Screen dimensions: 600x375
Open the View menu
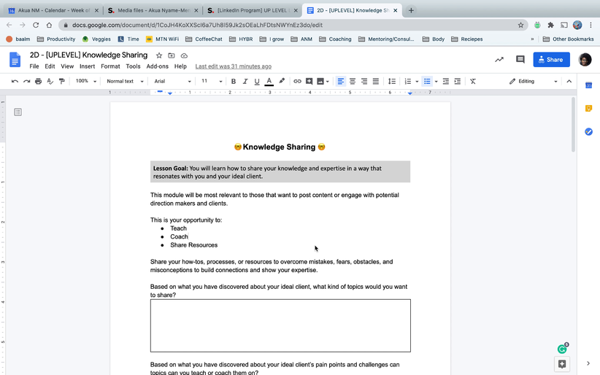(67, 66)
